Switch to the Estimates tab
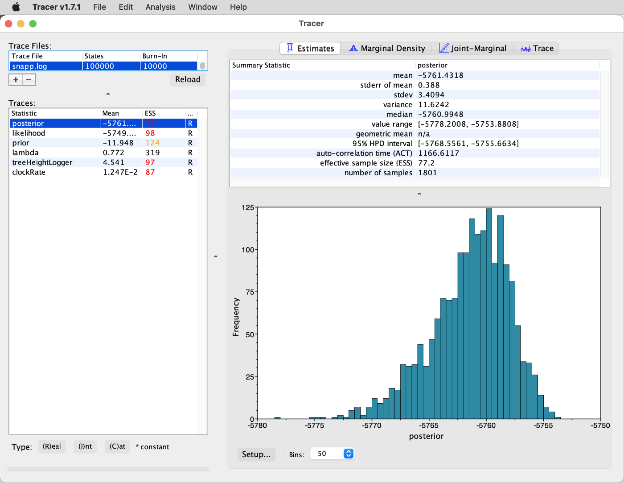Image resolution: width=624 pixels, height=483 pixels. 310,48
